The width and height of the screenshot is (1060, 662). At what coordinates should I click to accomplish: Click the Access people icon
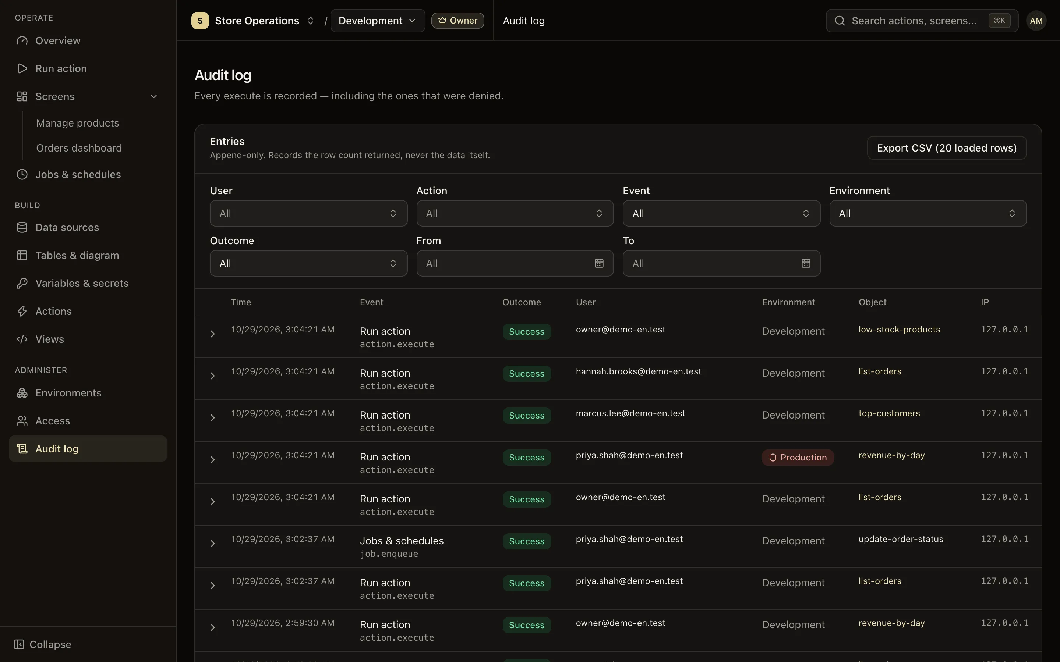[x=22, y=421]
